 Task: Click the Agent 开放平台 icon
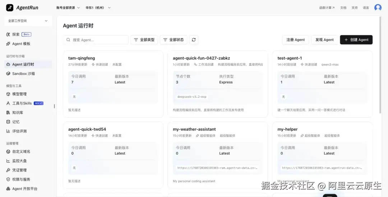pyautogui.click(x=8, y=189)
